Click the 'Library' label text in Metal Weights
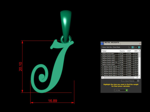The width and height of the screenshot is (150, 112). click(x=104, y=47)
